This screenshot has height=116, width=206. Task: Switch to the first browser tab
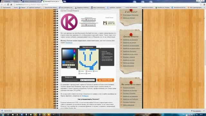coord(11,1)
